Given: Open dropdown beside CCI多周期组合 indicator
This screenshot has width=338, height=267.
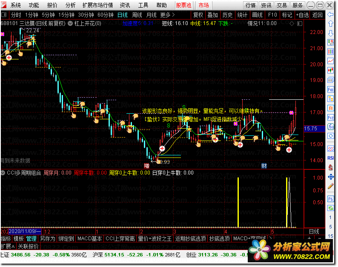Looking at the screenshot, I should click(x=3, y=173).
